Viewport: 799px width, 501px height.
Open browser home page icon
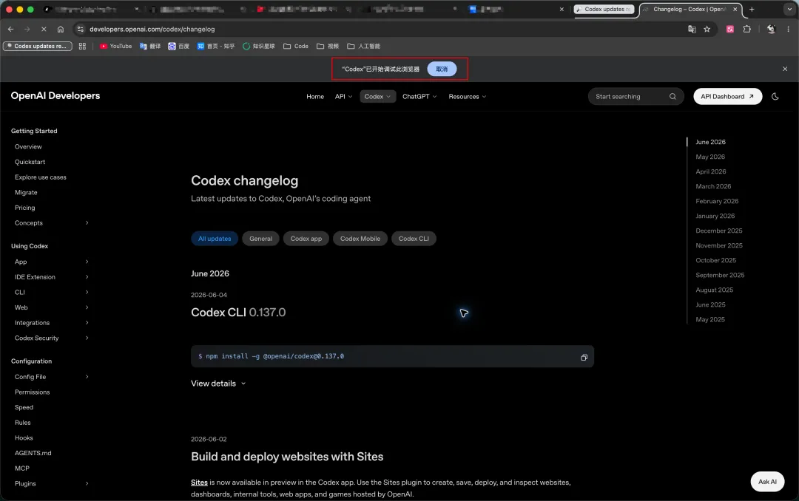tap(61, 29)
